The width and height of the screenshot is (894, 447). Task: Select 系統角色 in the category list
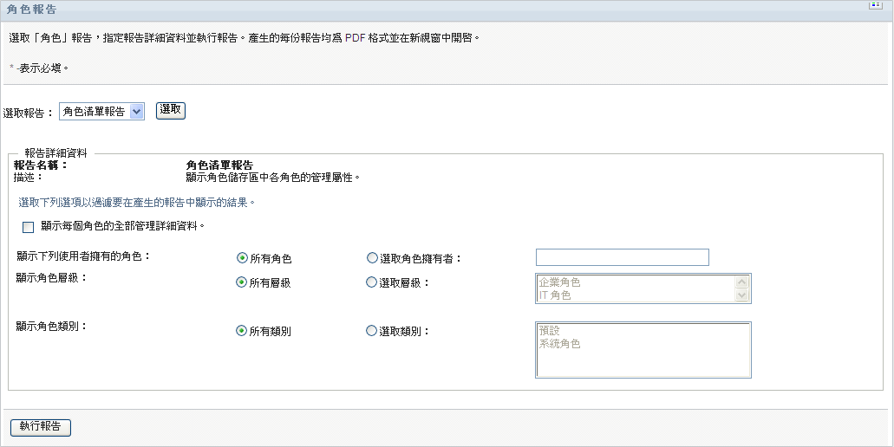[560, 344]
